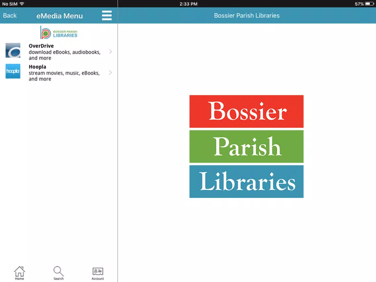Tap the Bossier Parish Libraries header title

click(x=247, y=16)
